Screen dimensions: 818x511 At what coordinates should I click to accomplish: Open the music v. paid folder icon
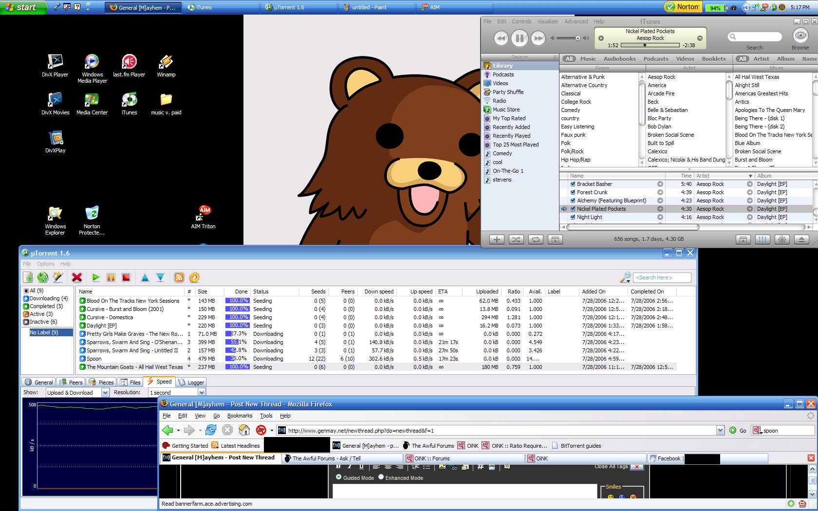[x=166, y=104]
